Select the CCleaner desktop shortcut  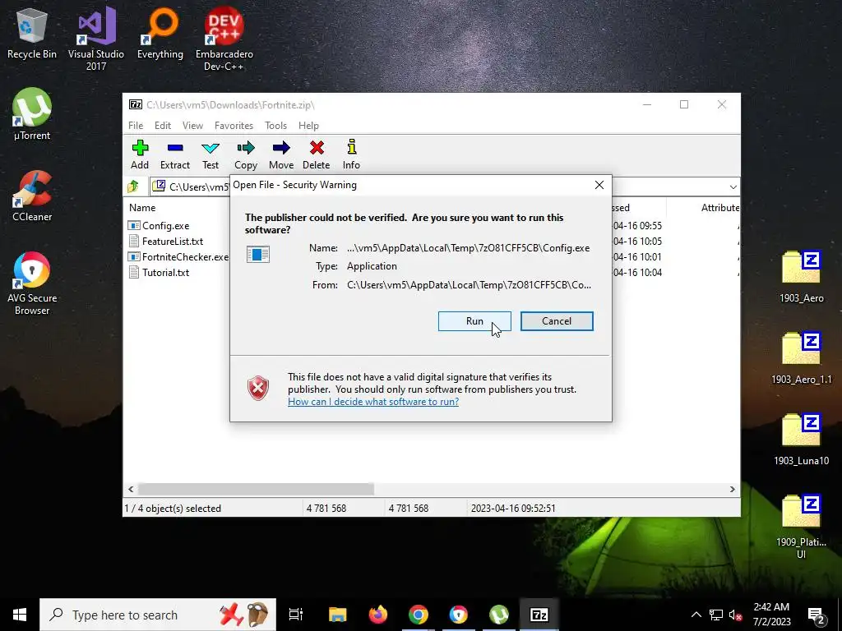click(x=32, y=196)
